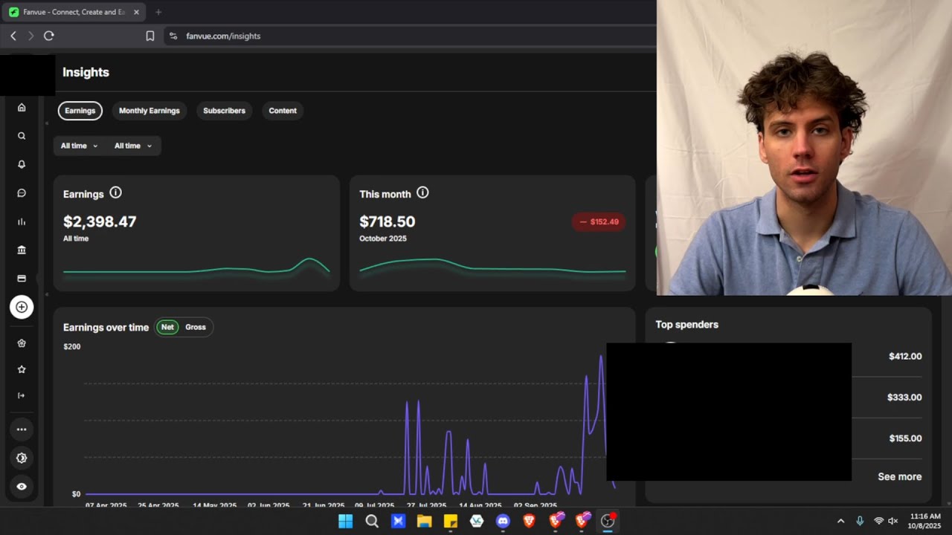The width and height of the screenshot is (952, 535).
Task: Open the first All time dropdown
Action: click(x=79, y=146)
